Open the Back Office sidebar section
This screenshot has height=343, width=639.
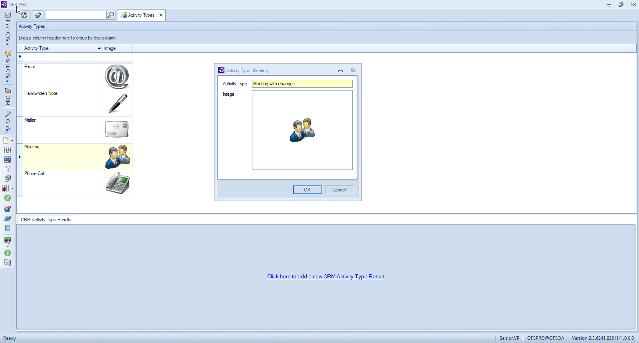point(8,66)
